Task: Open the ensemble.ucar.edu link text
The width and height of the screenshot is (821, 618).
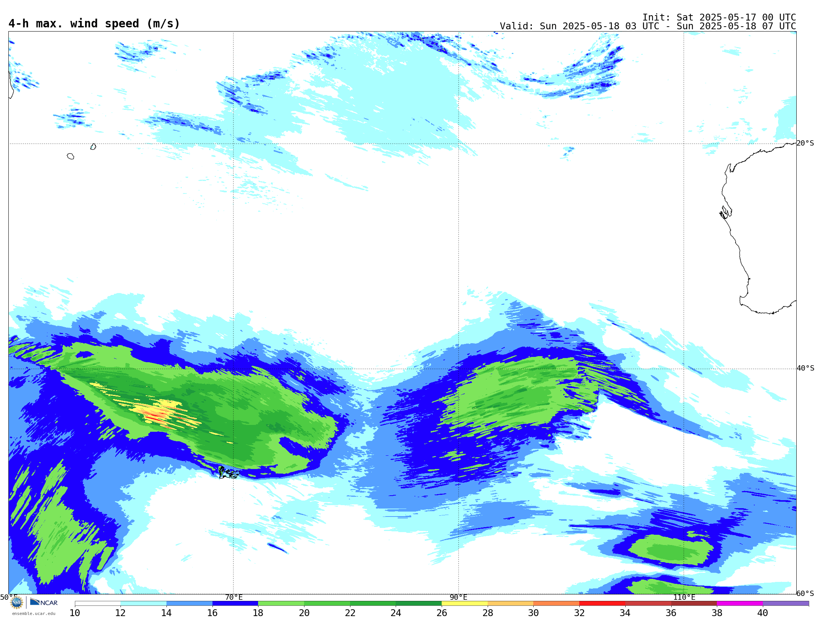Action: tap(34, 613)
